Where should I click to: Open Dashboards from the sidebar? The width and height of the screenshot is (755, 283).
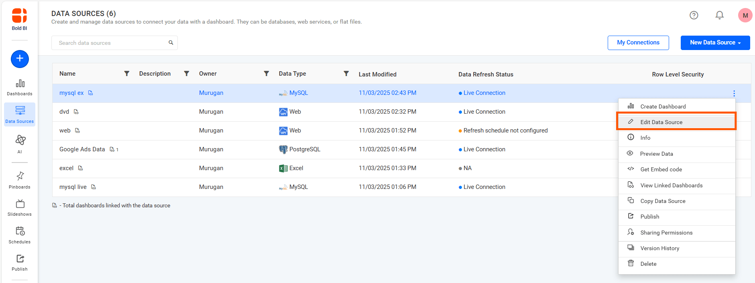click(x=20, y=87)
